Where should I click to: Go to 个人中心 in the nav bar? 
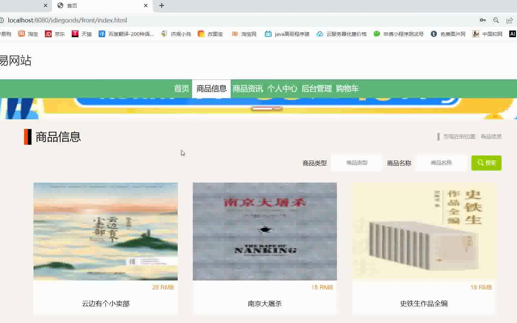tap(282, 89)
